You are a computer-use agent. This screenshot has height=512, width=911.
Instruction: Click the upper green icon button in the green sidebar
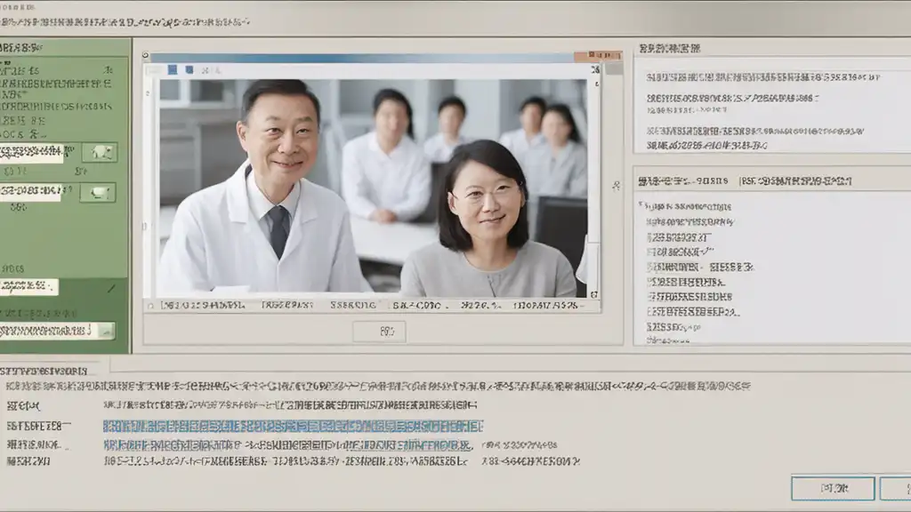(x=100, y=153)
